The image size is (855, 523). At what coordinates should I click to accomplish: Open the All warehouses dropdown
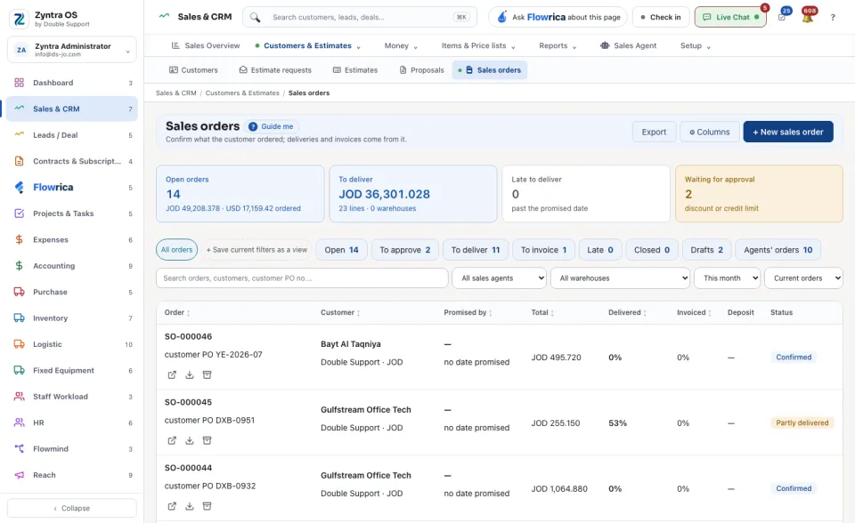pos(620,278)
